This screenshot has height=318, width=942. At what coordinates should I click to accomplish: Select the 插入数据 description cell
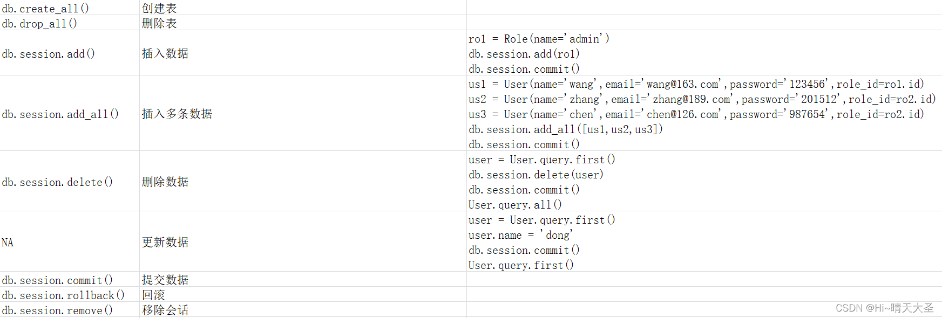click(x=165, y=53)
